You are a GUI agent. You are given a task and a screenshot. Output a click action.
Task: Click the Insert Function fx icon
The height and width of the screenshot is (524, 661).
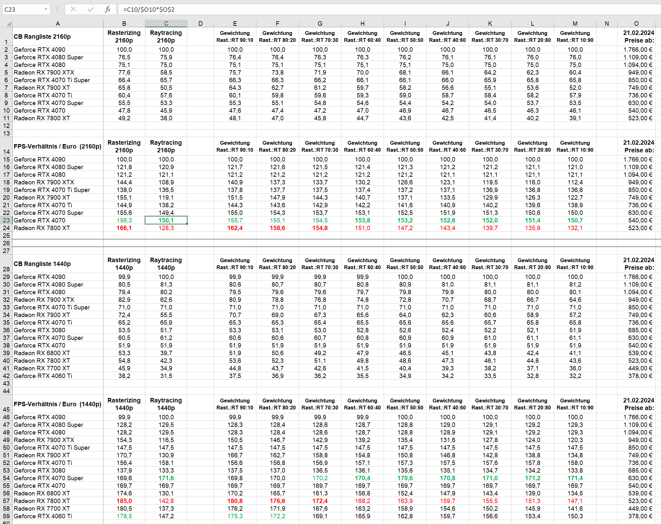[108, 9]
